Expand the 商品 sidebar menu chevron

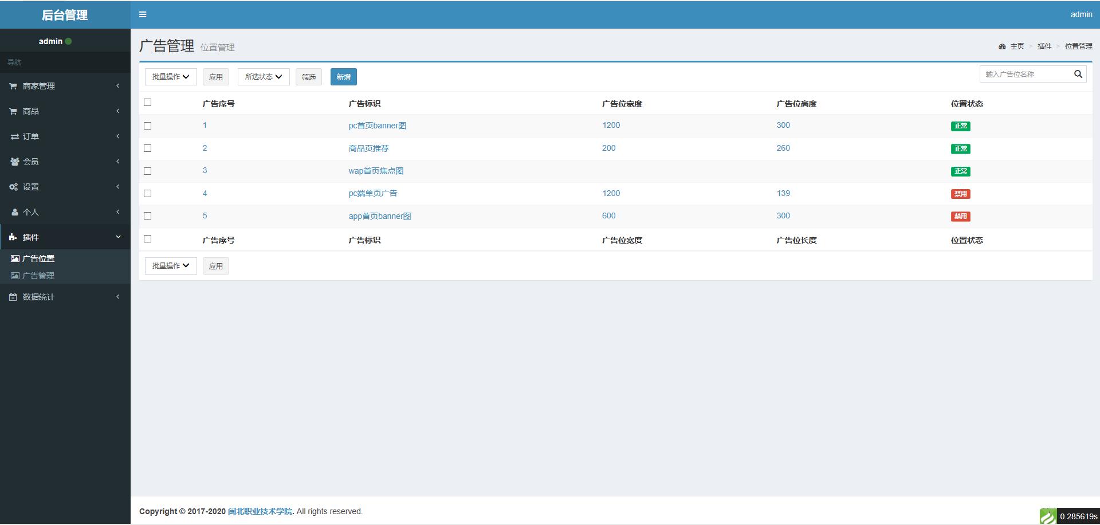coord(118,111)
